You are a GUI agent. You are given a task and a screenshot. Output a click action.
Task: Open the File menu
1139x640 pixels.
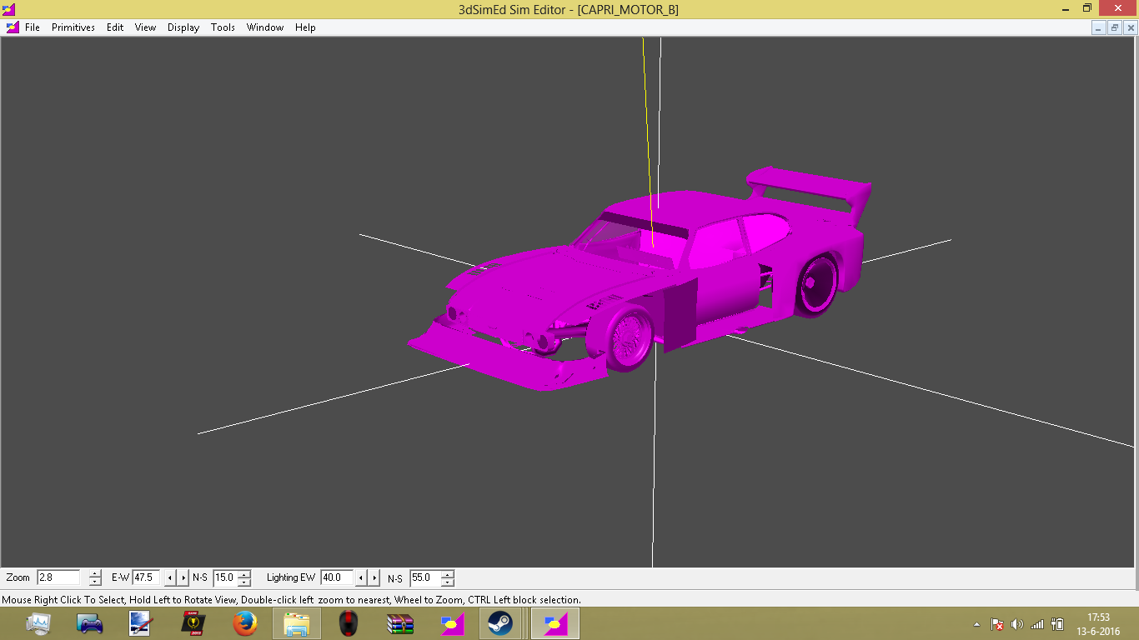pos(33,27)
